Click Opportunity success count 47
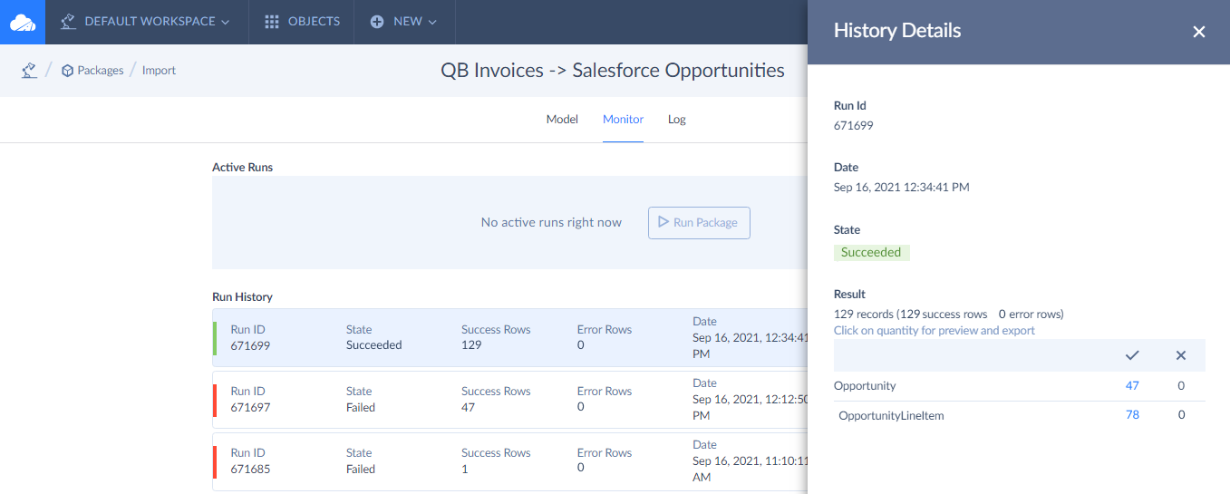 coord(1132,385)
